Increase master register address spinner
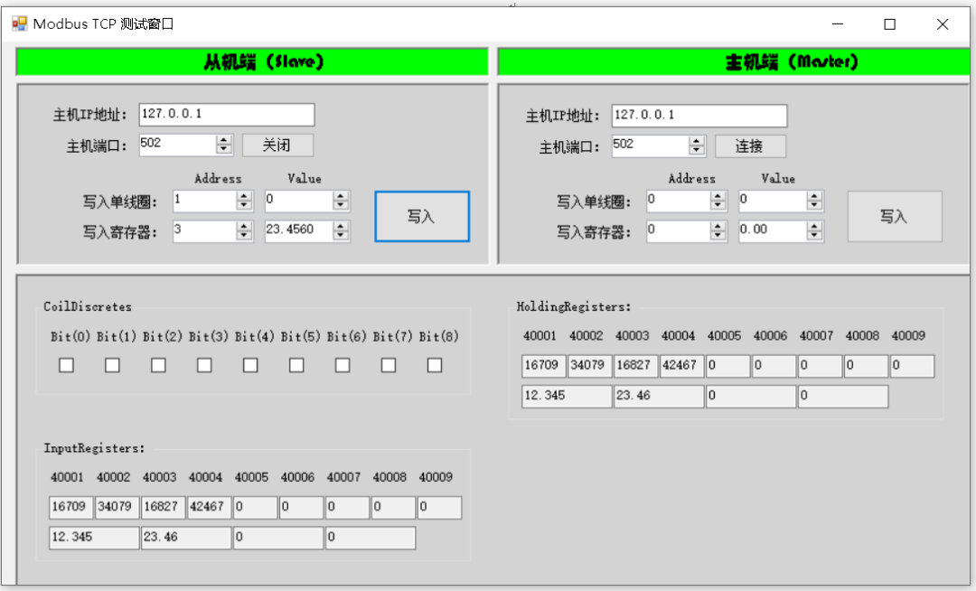 tap(718, 226)
